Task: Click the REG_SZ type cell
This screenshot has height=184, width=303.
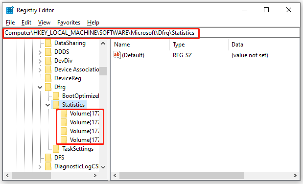Action: click(182, 55)
